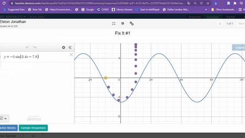Open the translate page icon in address bar
Image resolution: width=245 pixels, height=138 pixels.
point(189,3)
